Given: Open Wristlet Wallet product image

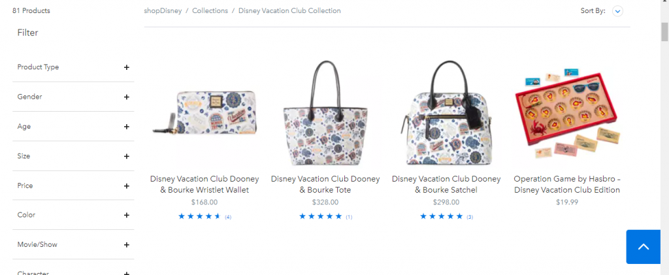Looking at the screenshot, I should [204, 113].
